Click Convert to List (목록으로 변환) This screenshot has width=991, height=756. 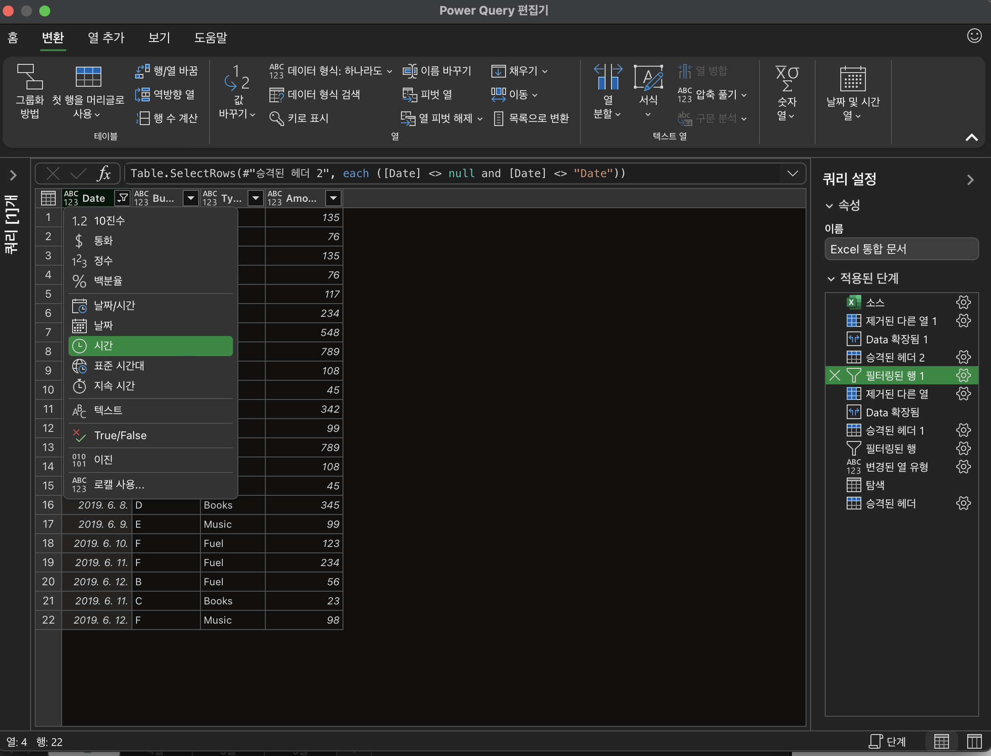(x=532, y=118)
